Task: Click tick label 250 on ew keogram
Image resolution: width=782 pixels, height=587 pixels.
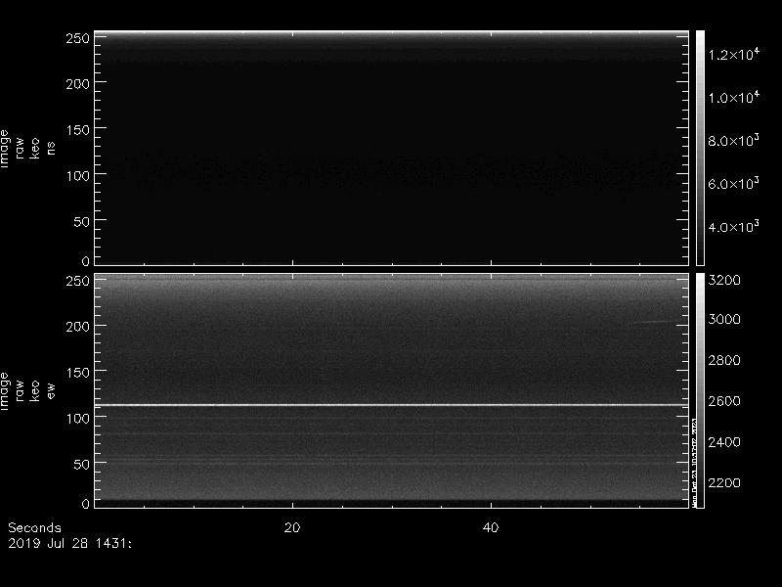Action: (78, 281)
